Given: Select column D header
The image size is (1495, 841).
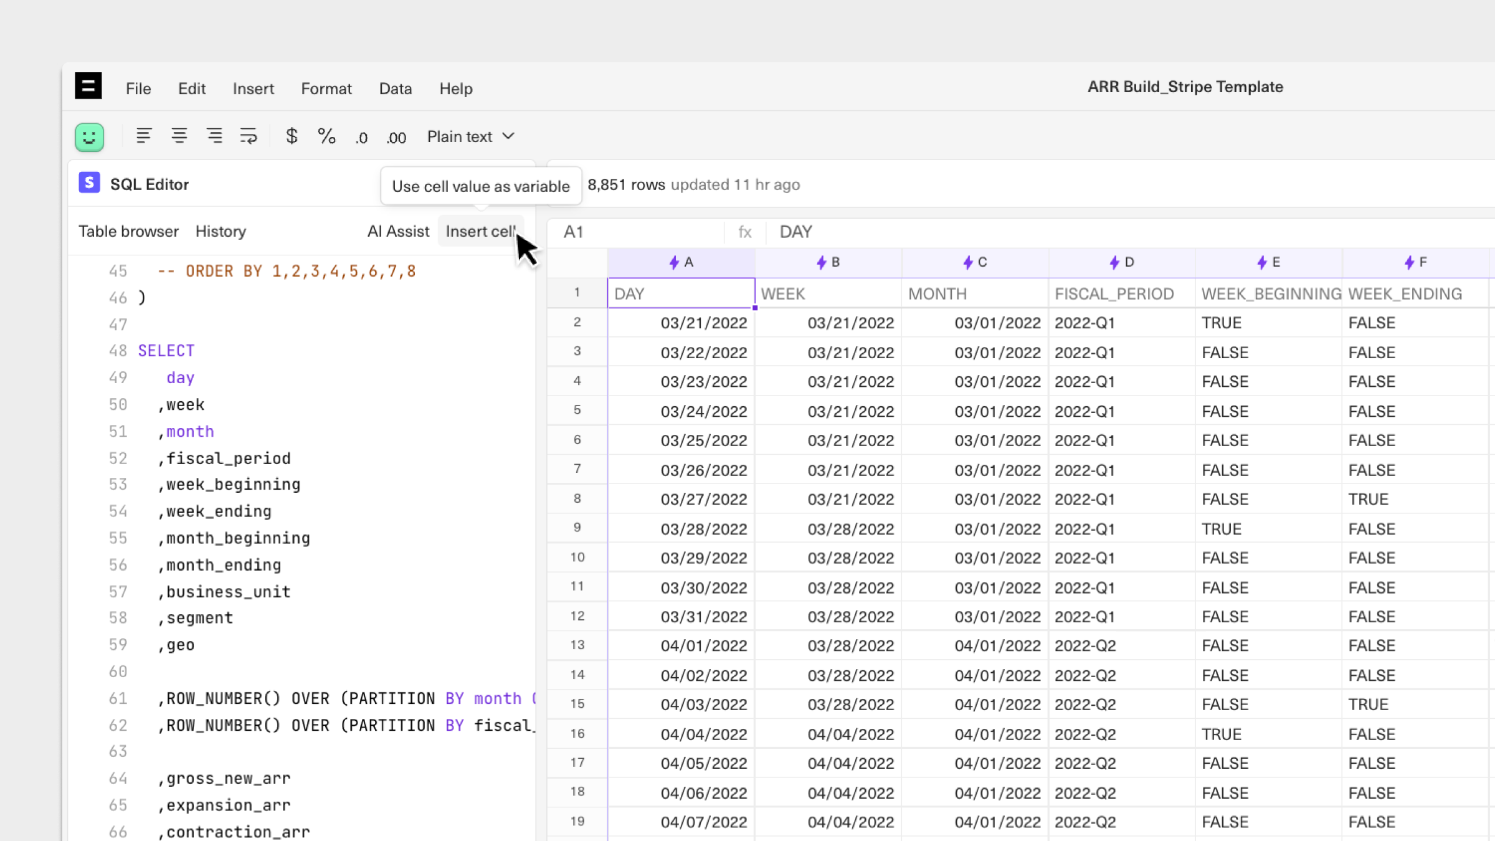Looking at the screenshot, I should click(x=1122, y=262).
